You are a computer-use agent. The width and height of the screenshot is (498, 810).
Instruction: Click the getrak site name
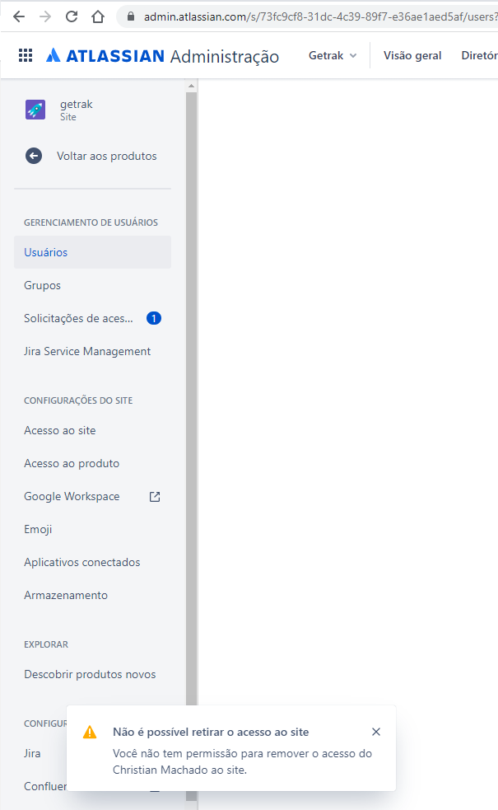[77, 104]
